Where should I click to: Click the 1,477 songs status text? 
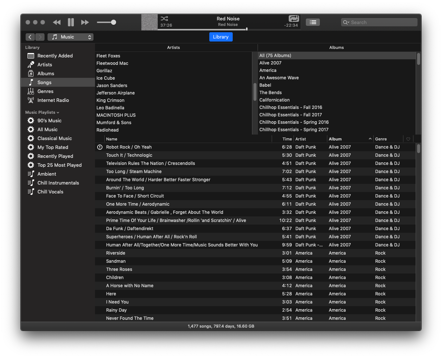(x=221, y=326)
